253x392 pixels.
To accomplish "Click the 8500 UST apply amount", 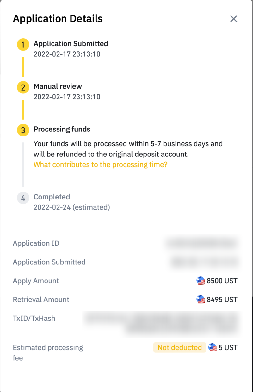I will click(x=222, y=281).
